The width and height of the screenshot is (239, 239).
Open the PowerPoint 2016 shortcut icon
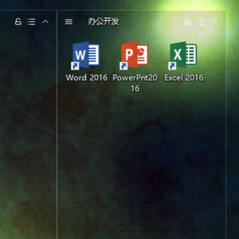pyautogui.click(x=134, y=55)
